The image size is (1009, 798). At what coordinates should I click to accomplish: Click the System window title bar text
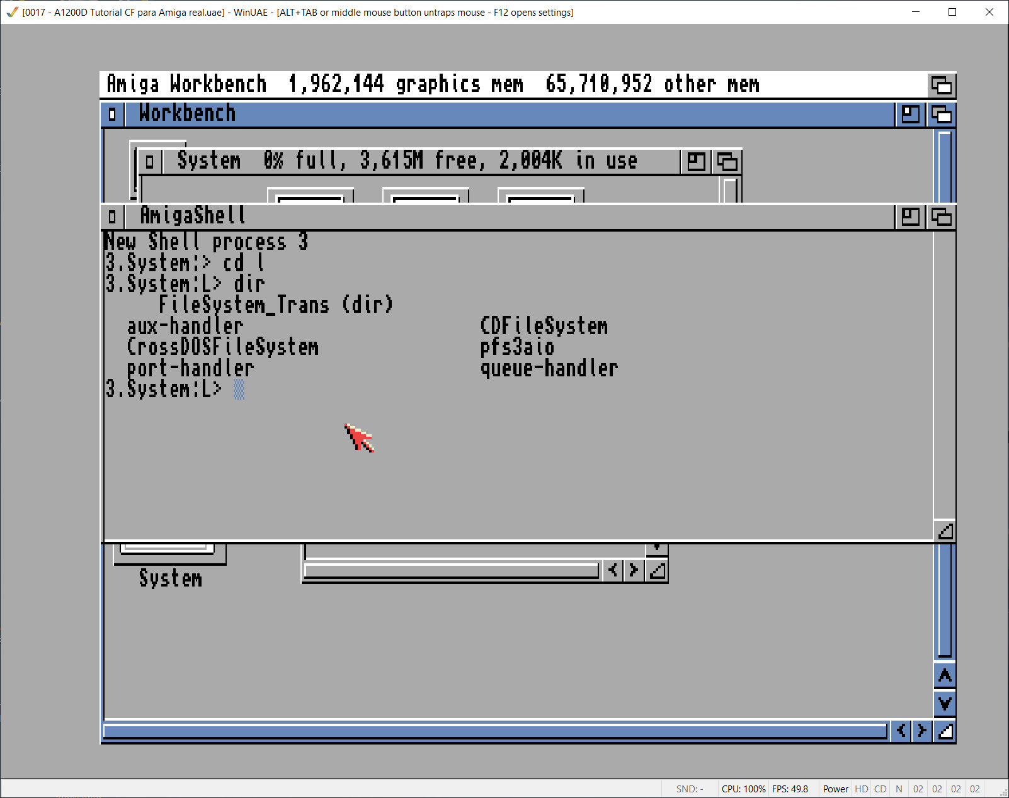coord(407,161)
